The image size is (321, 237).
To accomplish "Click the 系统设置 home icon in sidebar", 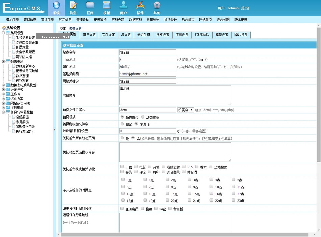I will pos(4,28).
